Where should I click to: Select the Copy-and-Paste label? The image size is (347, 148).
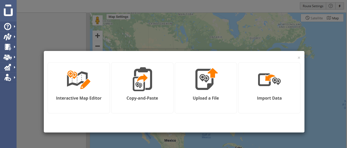pyautogui.click(x=142, y=98)
